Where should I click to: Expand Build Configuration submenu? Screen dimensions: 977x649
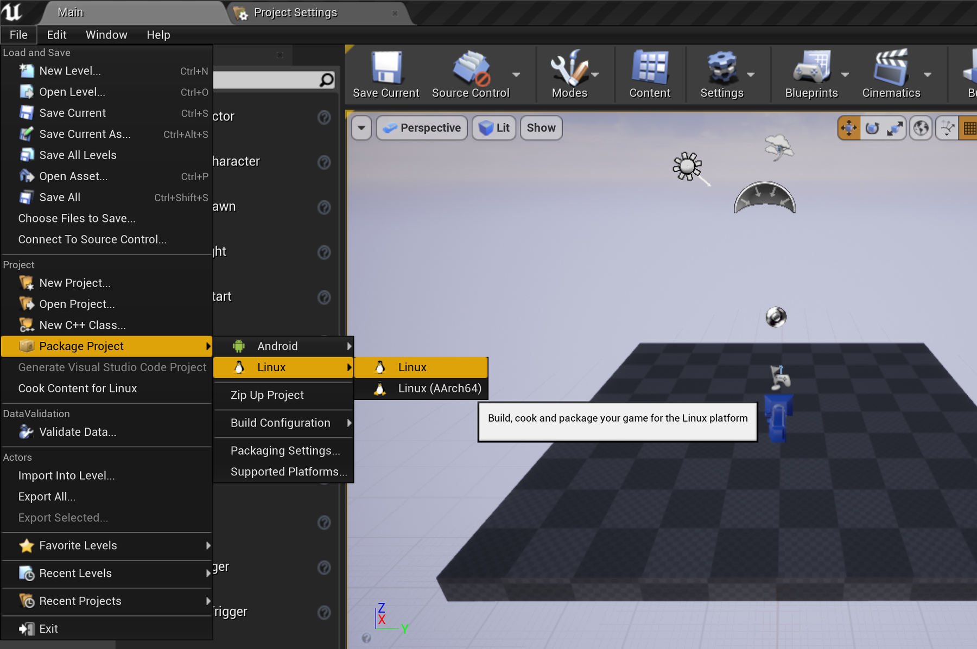coord(283,423)
